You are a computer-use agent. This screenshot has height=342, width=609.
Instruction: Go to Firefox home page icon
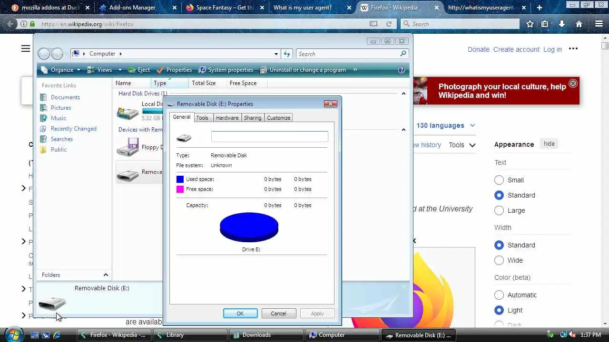coord(579,24)
